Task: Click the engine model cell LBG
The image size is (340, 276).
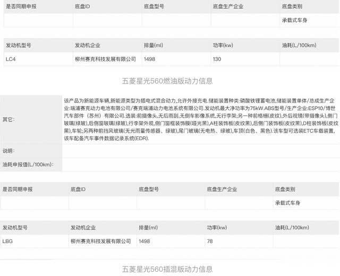Action: (x=7, y=241)
